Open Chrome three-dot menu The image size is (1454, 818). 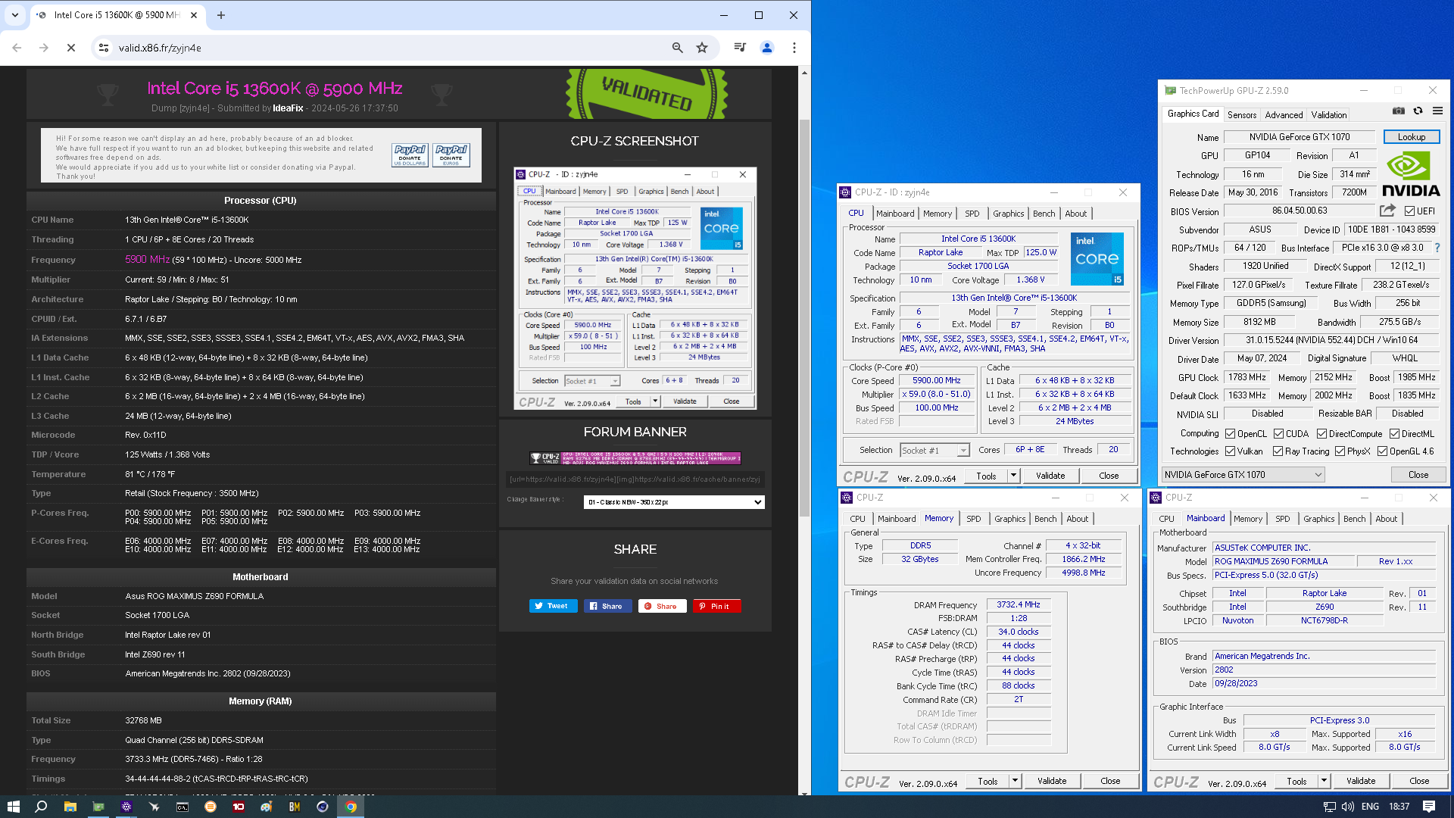point(794,48)
